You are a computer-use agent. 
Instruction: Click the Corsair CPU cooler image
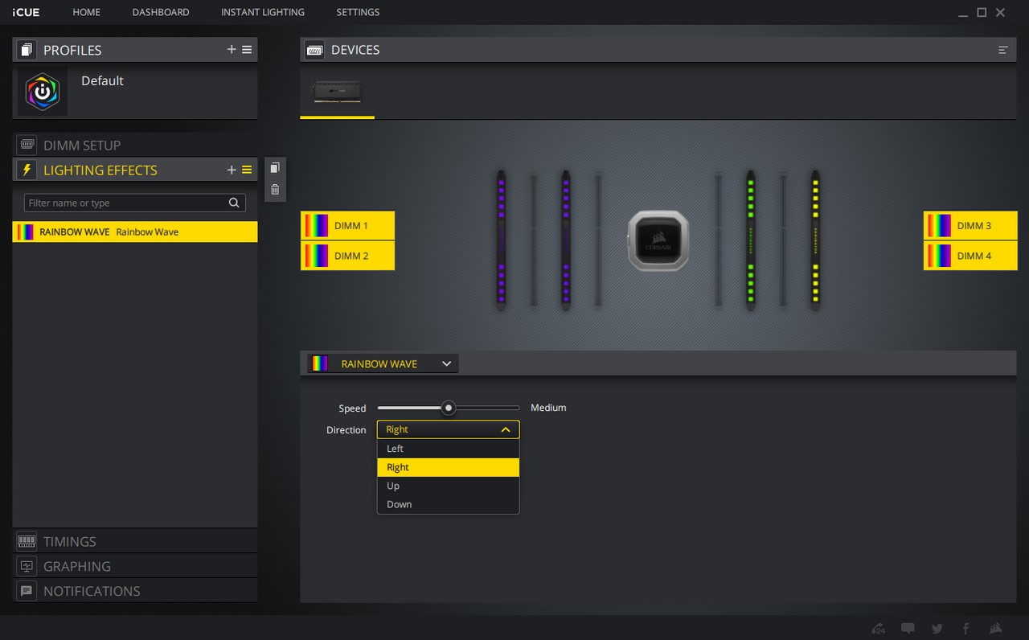point(658,240)
